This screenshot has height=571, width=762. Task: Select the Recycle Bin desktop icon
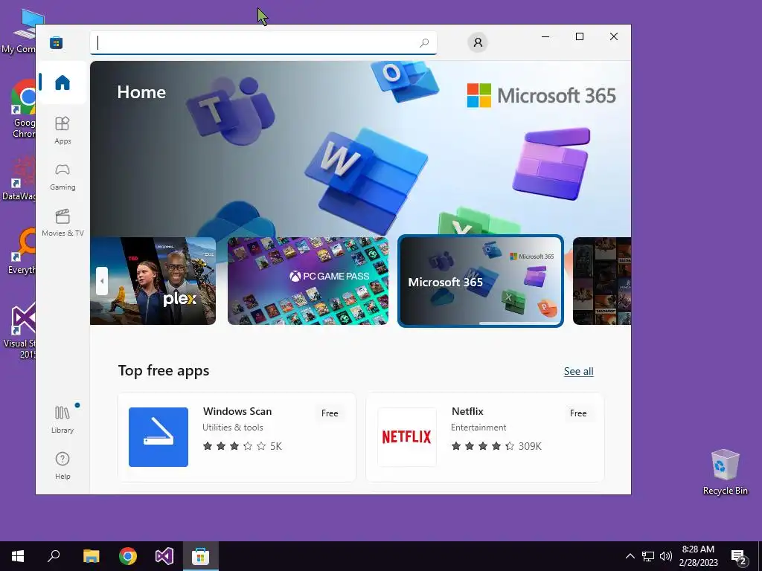[725, 472]
